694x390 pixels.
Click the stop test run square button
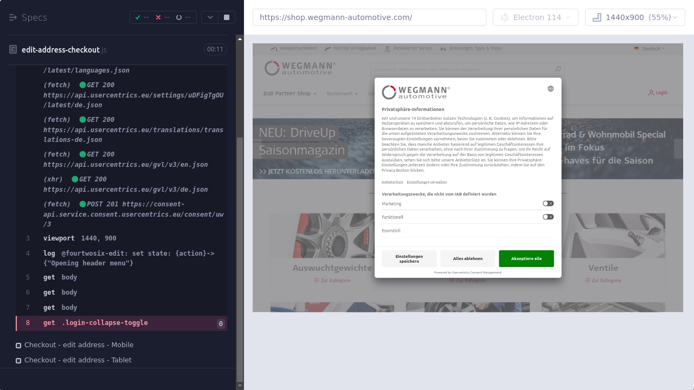(x=227, y=17)
